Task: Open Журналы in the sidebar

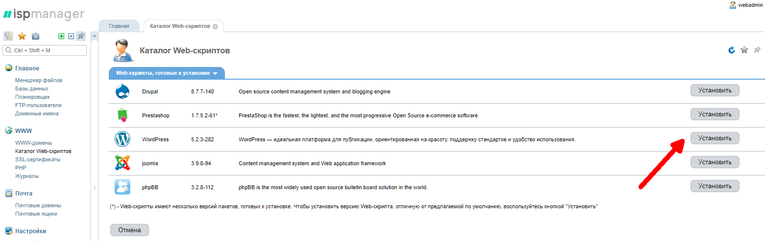Action: pos(27,176)
